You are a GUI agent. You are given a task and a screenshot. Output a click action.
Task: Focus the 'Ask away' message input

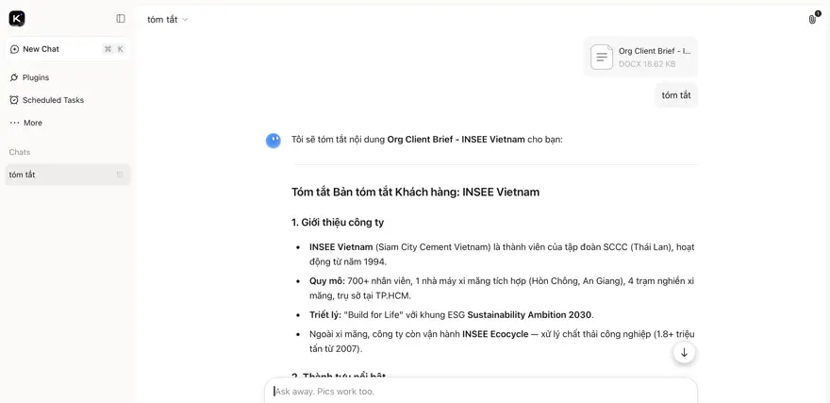coord(481,392)
